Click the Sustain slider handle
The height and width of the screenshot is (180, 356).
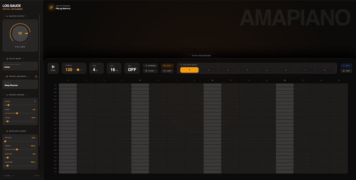tap(8, 157)
